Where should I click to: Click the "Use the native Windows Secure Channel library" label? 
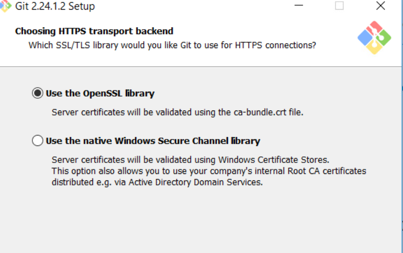pos(153,141)
